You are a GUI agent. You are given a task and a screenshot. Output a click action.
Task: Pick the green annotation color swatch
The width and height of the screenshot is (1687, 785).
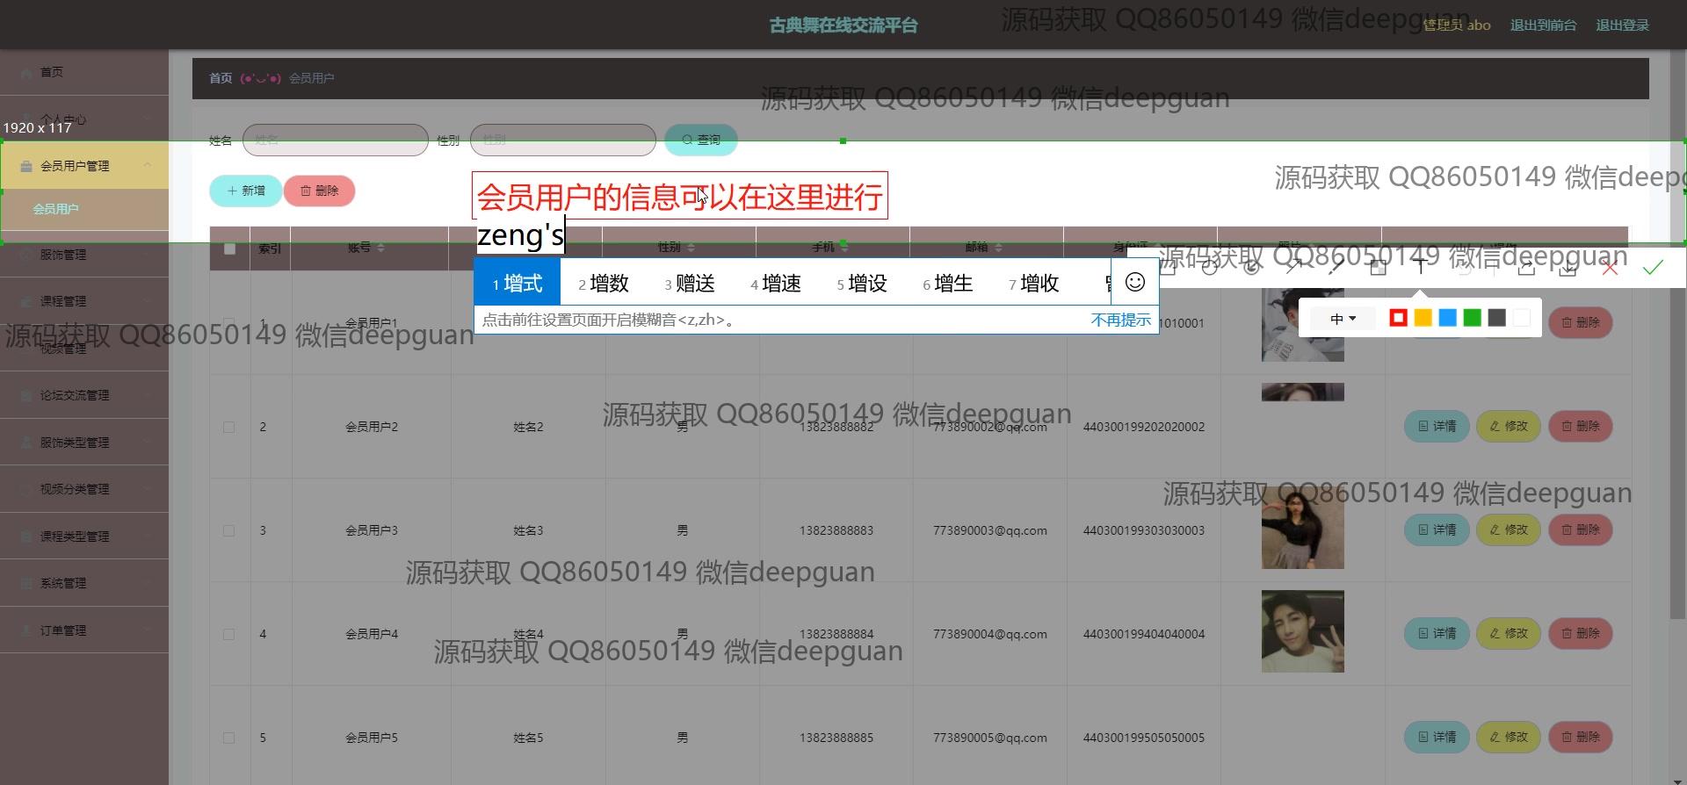[1473, 318]
